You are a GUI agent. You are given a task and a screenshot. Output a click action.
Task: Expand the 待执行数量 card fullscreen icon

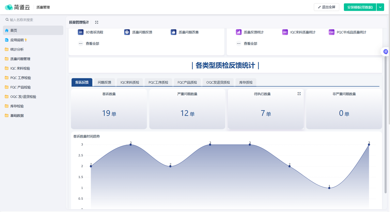299,94
